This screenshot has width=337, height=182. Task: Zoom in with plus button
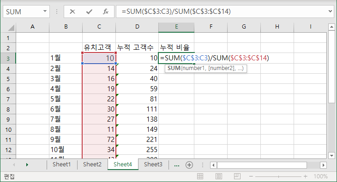tap(305, 176)
